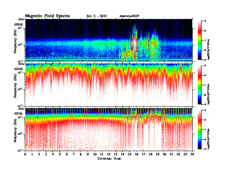The image size is (229, 177).
Task: Click the "station=ZGN" label
Action: [130, 16]
